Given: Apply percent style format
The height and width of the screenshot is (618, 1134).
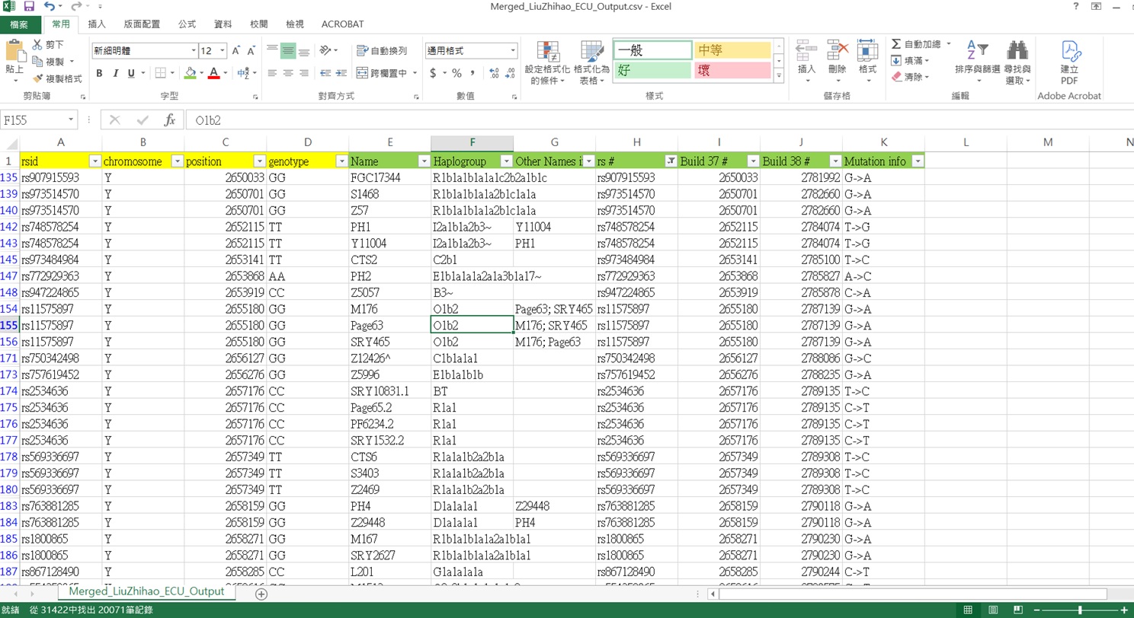Looking at the screenshot, I should click(456, 74).
